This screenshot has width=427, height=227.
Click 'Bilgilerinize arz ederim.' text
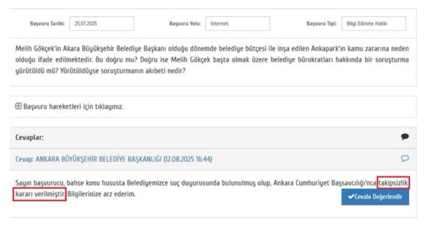pyautogui.click(x=101, y=195)
